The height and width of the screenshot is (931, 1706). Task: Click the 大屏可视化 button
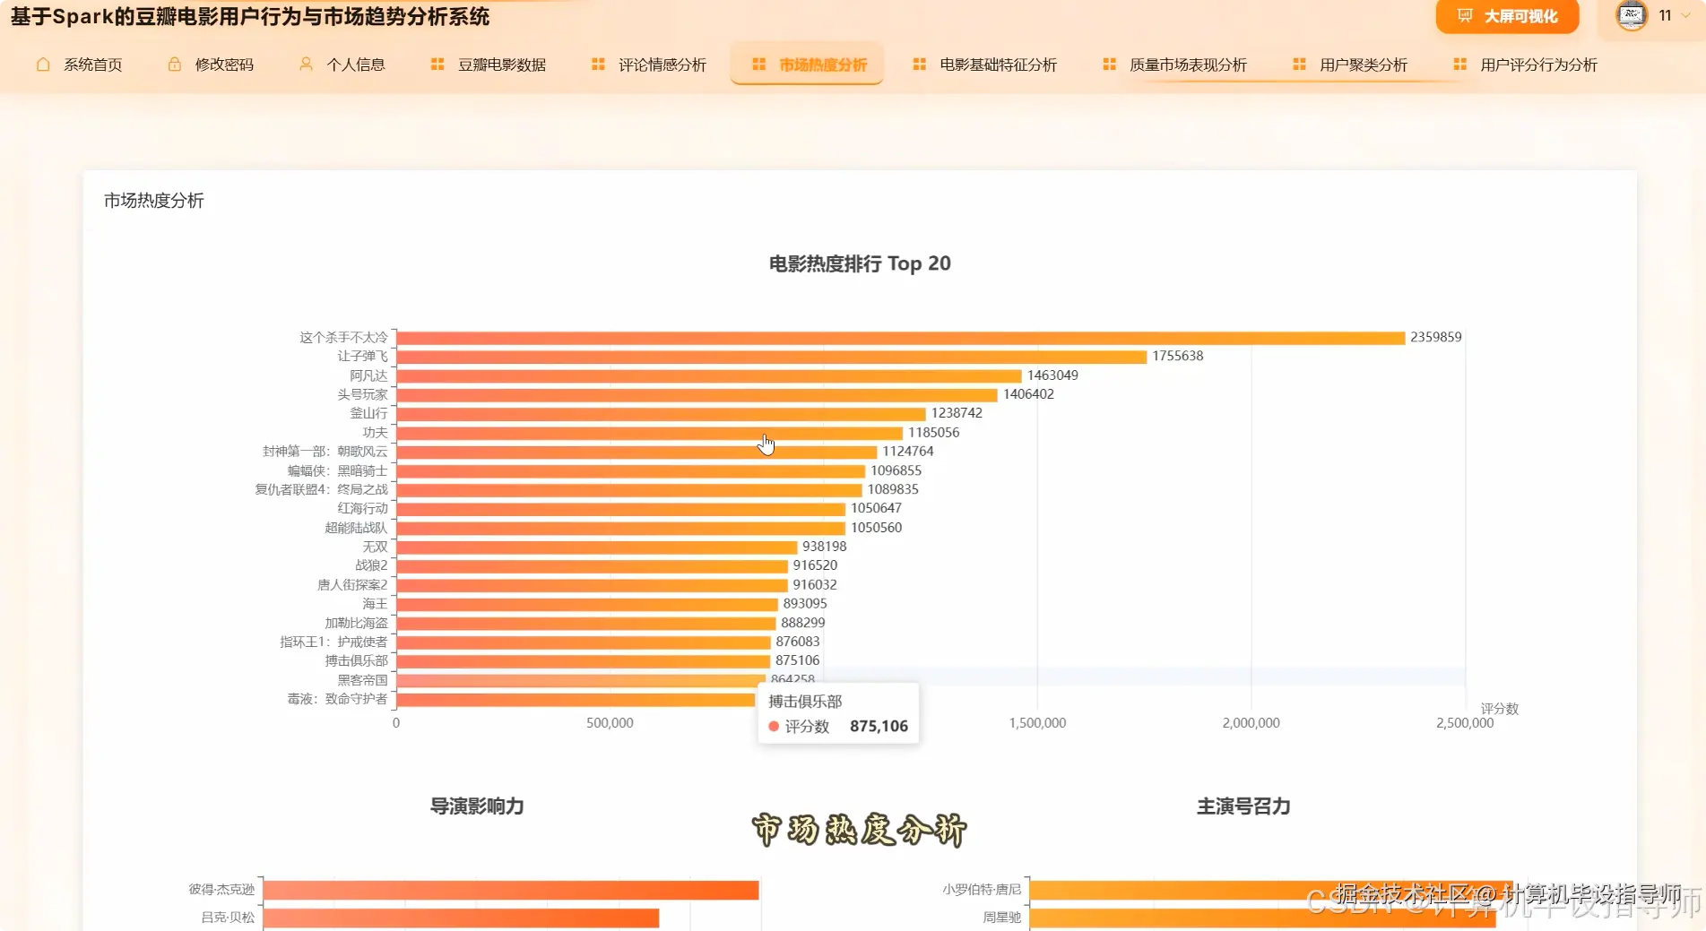[x=1507, y=16]
